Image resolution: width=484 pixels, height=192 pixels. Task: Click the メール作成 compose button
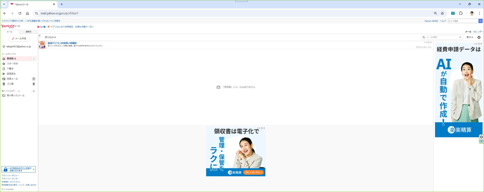click(19, 39)
